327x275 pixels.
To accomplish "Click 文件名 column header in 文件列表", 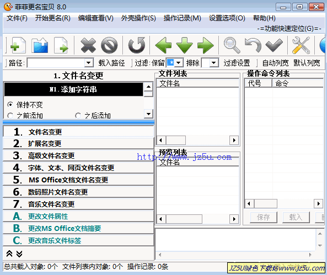I will 197,83.
